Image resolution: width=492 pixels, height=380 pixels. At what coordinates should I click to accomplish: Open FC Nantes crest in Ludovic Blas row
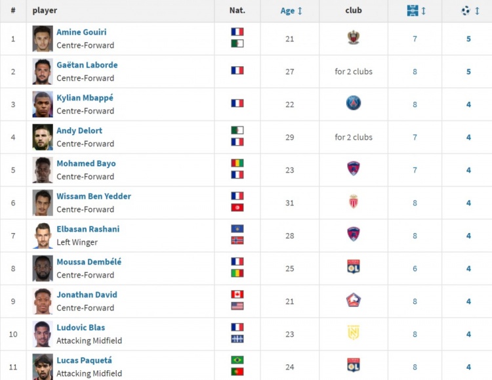354,333
